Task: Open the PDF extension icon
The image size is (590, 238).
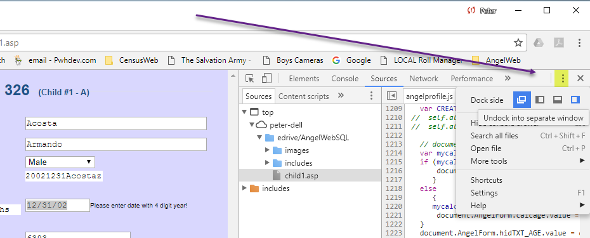Action: click(x=559, y=43)
